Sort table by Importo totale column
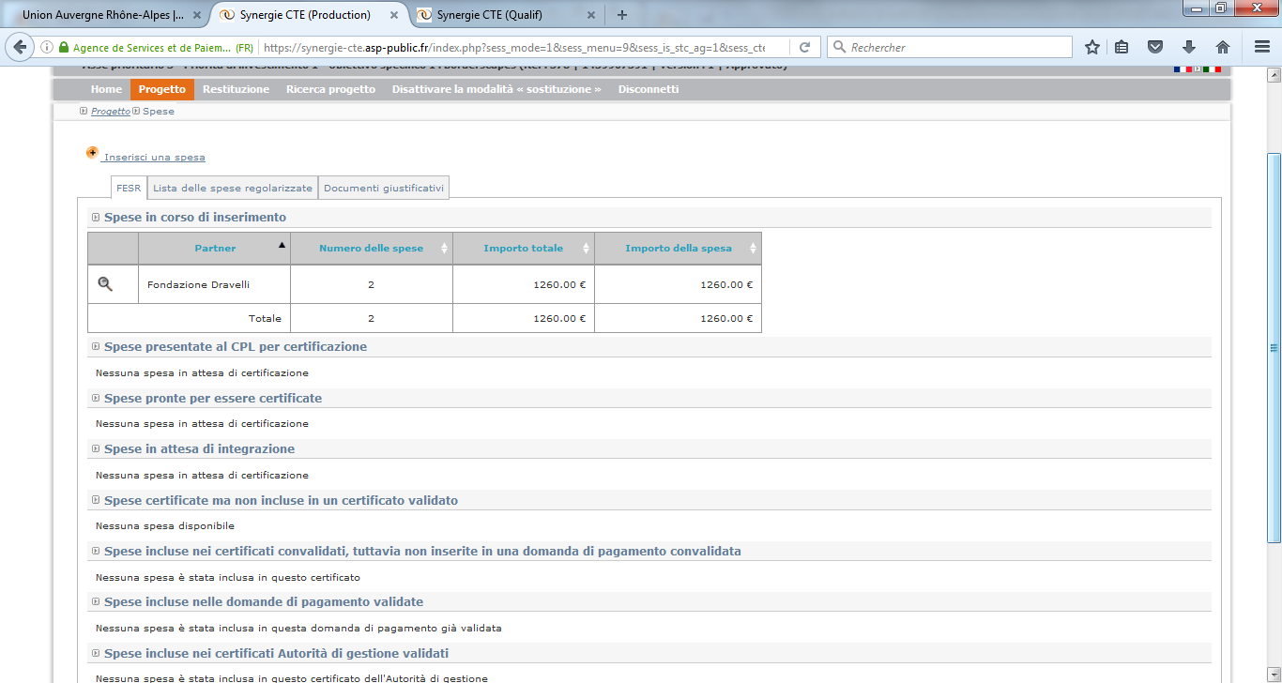1282x683 pixels. 524,249
